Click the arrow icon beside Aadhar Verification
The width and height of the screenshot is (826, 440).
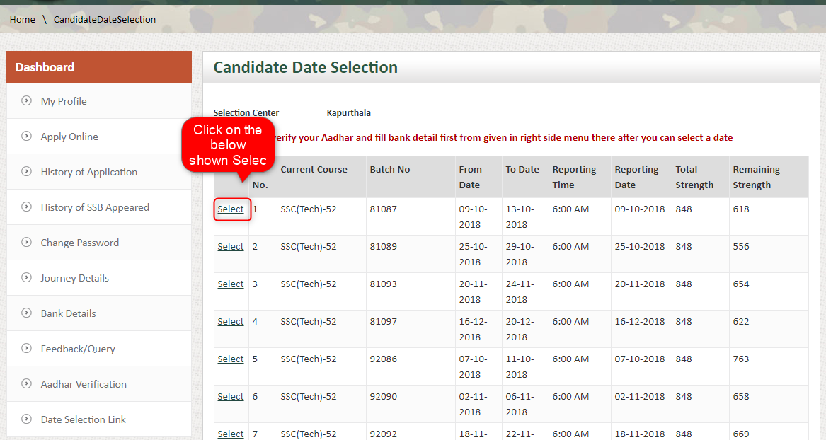tap(25, 384)
